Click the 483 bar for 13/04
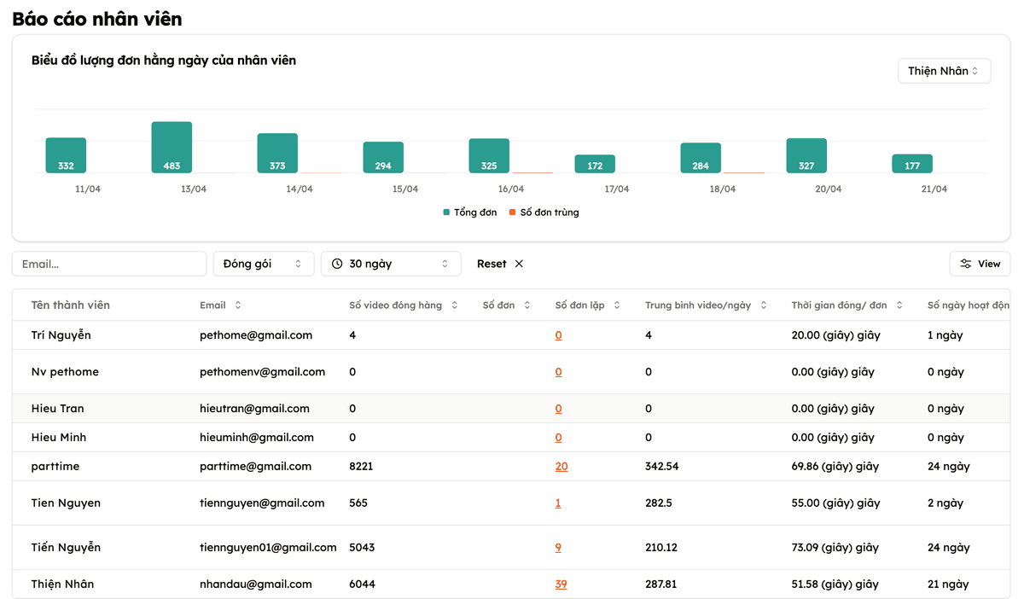The height and width of the screenshot is (599, 1024). (172, 148)
